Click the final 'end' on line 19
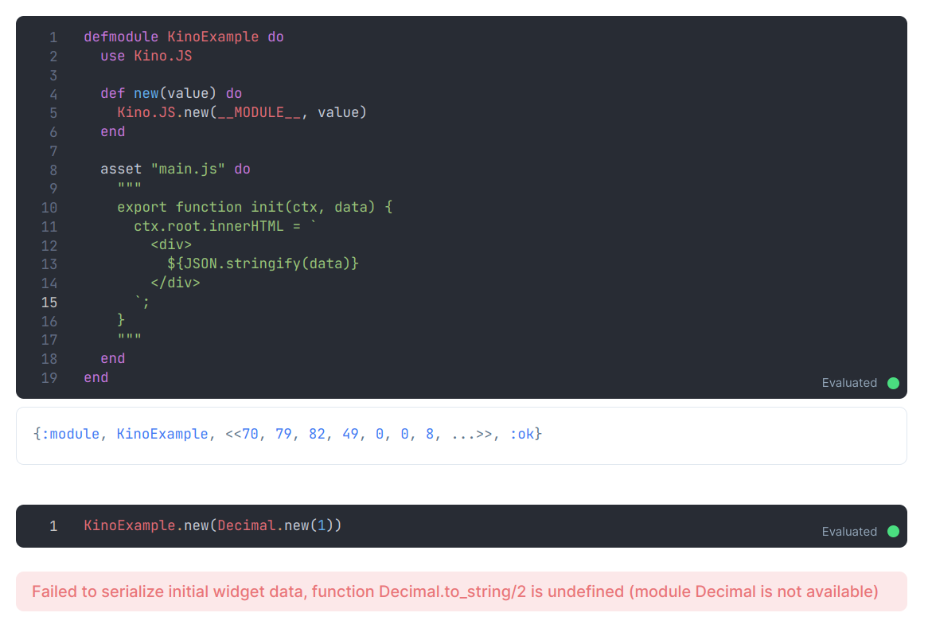The width and height of the screenshot is (928, 640). coord(96,377)
